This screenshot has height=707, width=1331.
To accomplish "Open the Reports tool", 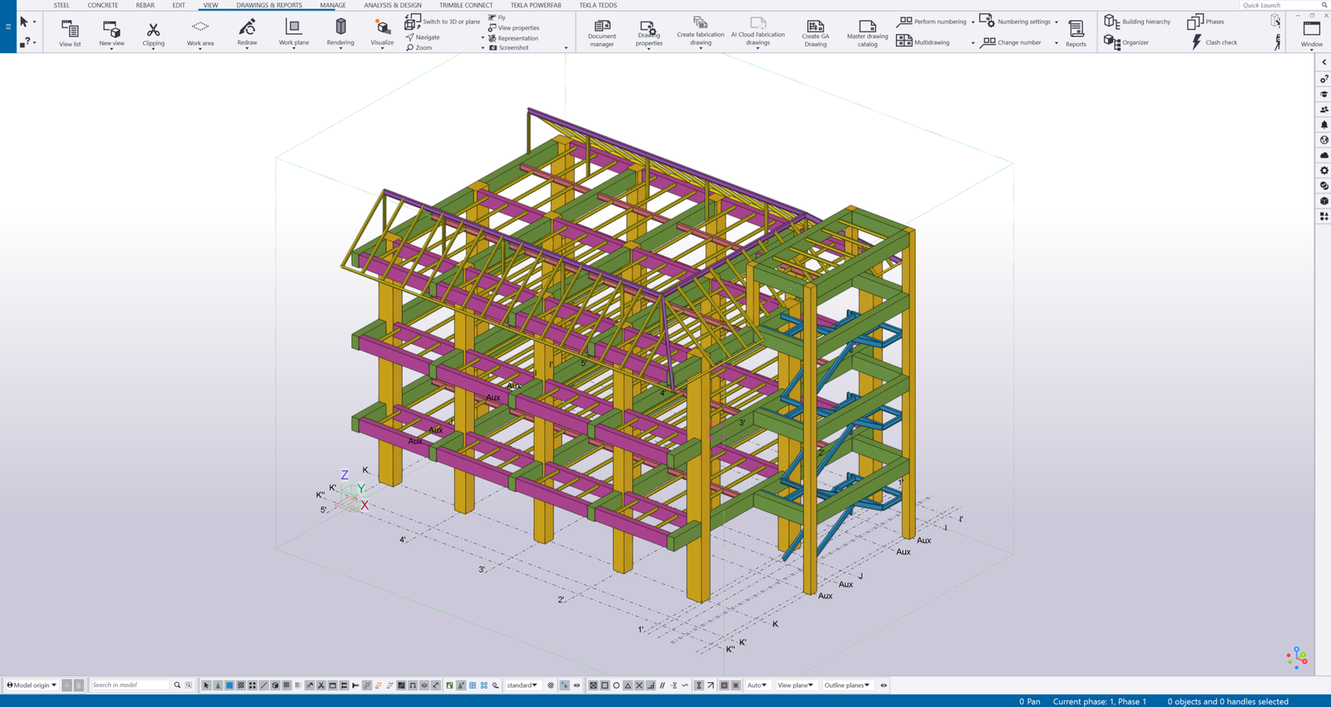I will [1076, 32].
